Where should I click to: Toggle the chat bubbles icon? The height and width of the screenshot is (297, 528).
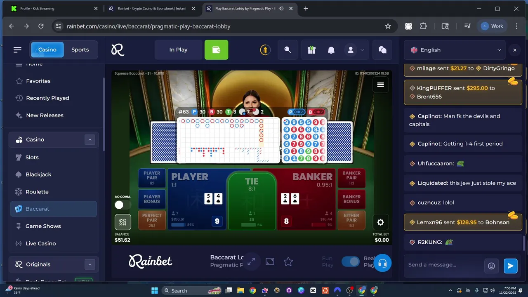point(382,50)
